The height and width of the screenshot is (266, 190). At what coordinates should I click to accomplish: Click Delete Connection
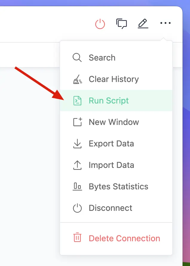124,238
